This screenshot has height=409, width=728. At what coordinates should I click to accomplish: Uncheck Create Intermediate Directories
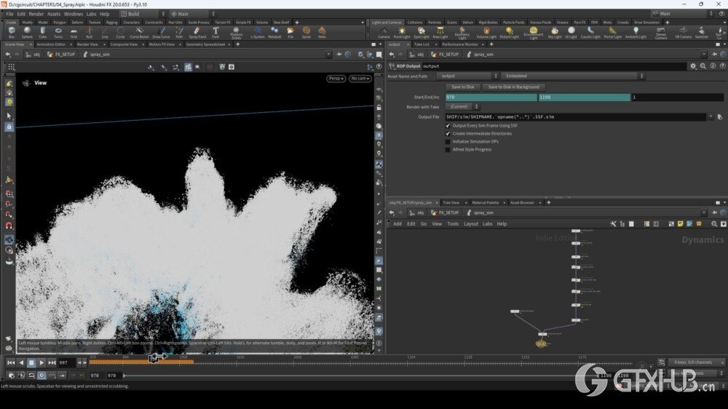pos(448,133)
